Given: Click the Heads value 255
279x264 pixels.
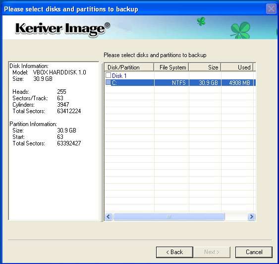Looking at the screenshot, I should pos(61,92).
